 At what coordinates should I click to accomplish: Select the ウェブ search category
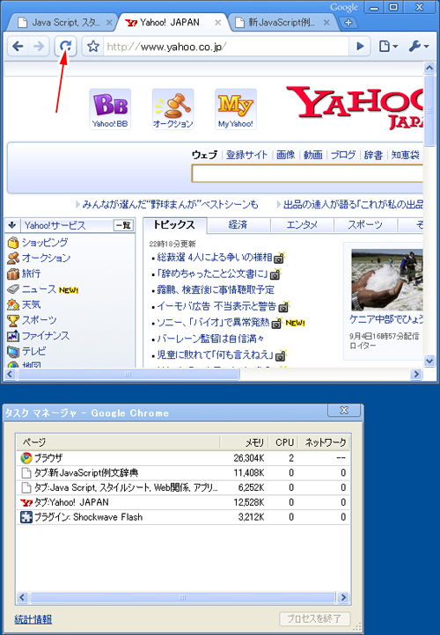pos(205,155)
